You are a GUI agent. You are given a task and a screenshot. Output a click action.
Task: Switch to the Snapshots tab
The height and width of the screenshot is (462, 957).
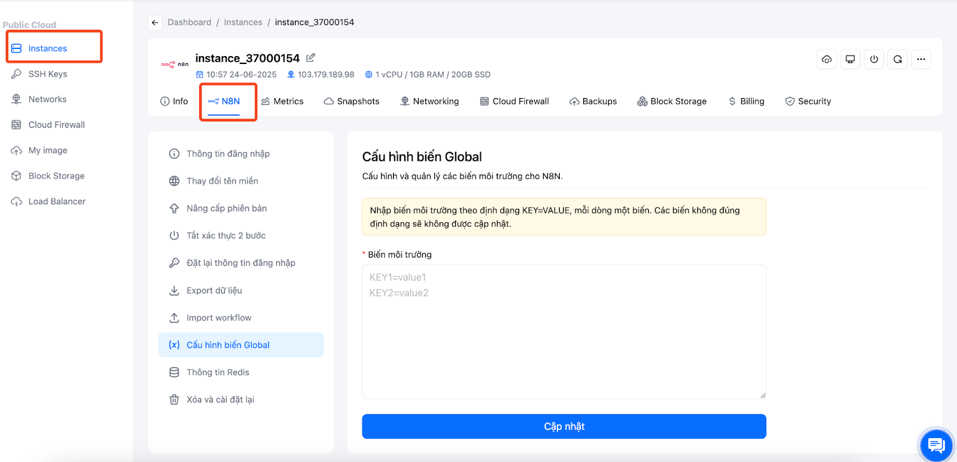point(352,101)
